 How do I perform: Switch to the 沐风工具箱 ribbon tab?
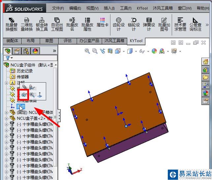click(x=114, y=41)
